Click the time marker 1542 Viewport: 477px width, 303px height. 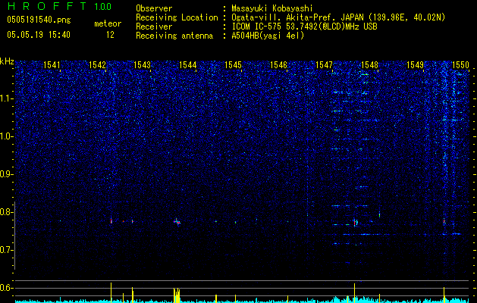point(97,65)
